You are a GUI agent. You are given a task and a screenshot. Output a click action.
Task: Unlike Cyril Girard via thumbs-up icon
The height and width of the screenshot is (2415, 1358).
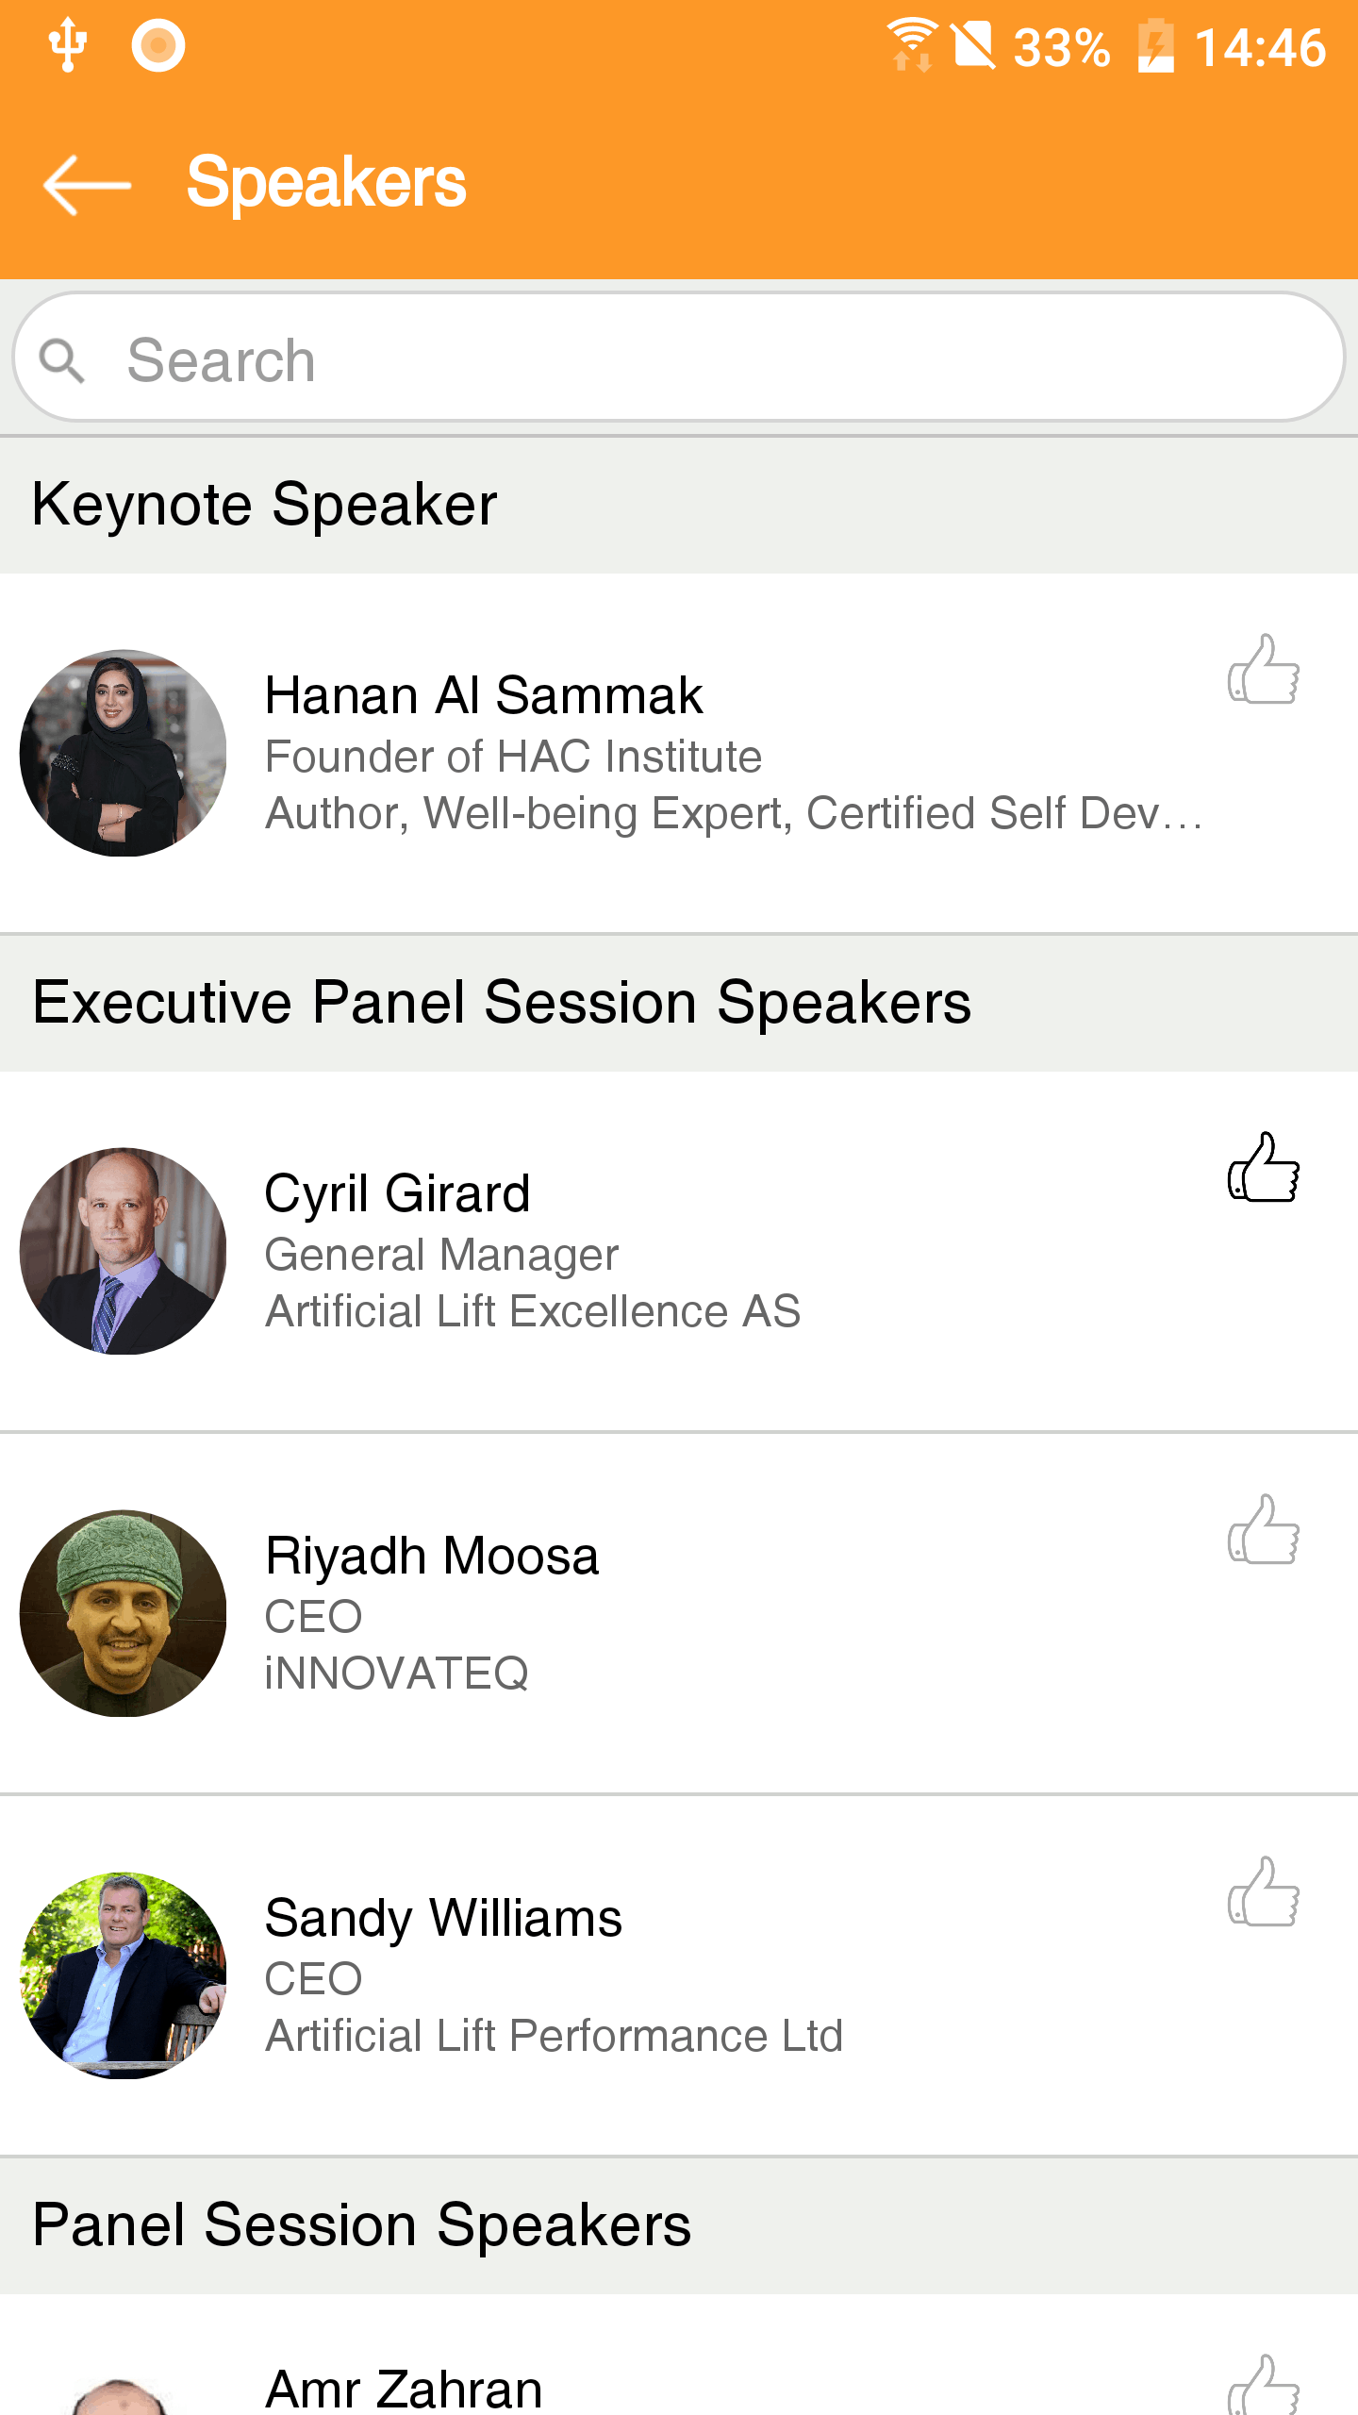point(1264,1167)
